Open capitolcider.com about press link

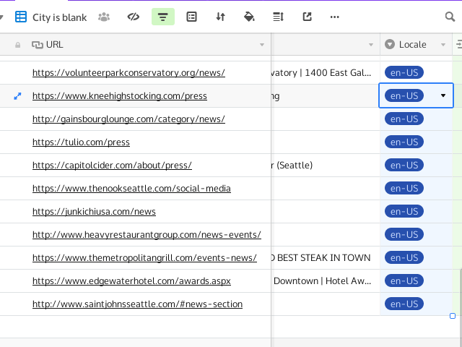(x=112, y=166)
